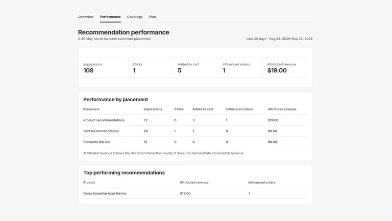Screen dimensions: 392x221
Task: Click $0.00 revenue in Complete the set row
Action: [272, 142]
